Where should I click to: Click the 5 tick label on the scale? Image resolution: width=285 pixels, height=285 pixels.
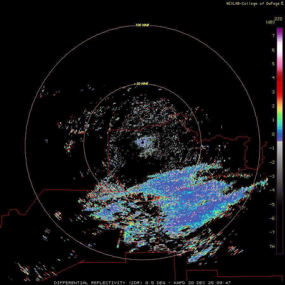click(273, 64)
